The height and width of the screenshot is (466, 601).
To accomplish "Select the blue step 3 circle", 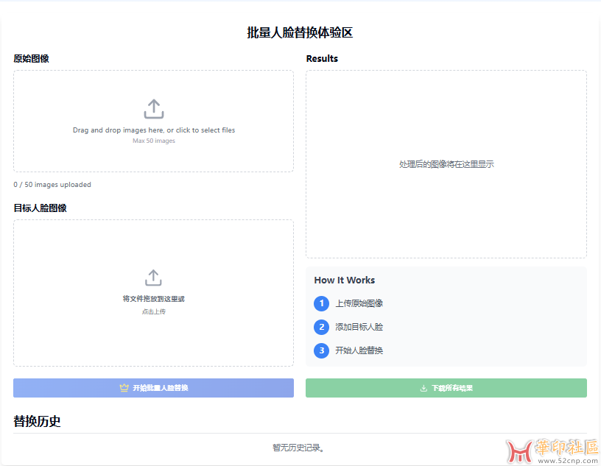I will [321, 350].
